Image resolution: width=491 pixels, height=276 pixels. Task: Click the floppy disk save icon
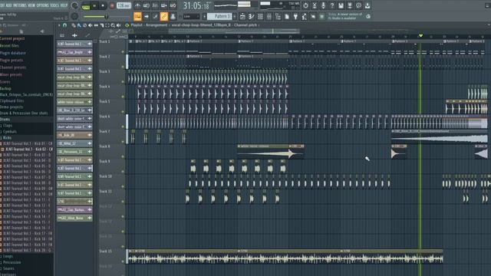pos(341,5)
